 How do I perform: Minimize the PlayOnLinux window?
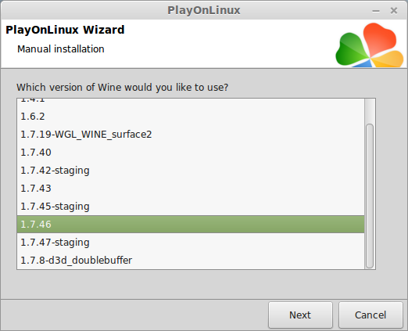[376, 11]
